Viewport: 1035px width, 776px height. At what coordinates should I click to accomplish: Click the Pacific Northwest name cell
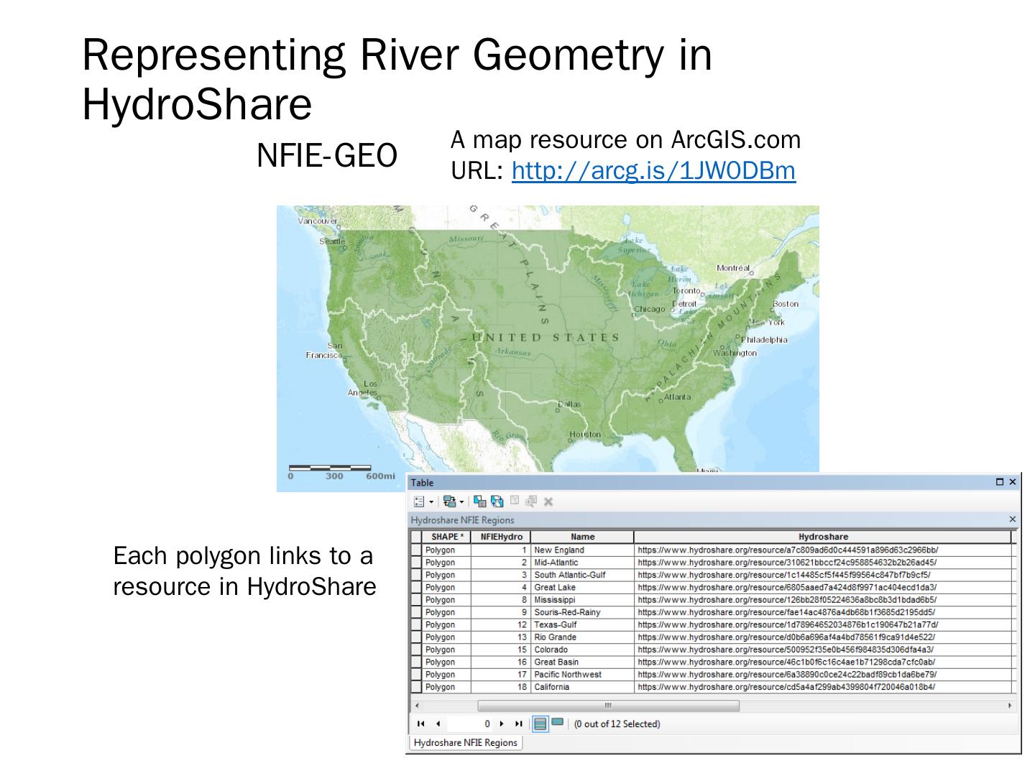582,675
